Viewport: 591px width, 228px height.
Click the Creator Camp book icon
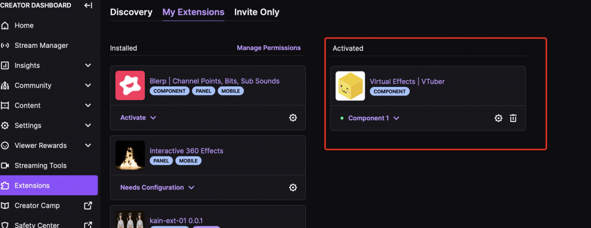(5, 206)
